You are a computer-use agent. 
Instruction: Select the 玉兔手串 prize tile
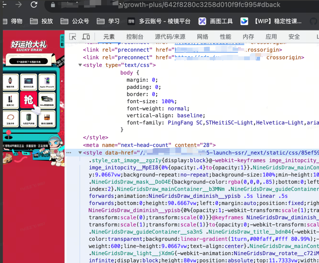tap(10, 119)
